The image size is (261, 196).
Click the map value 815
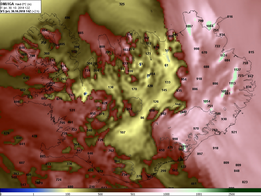251,52
